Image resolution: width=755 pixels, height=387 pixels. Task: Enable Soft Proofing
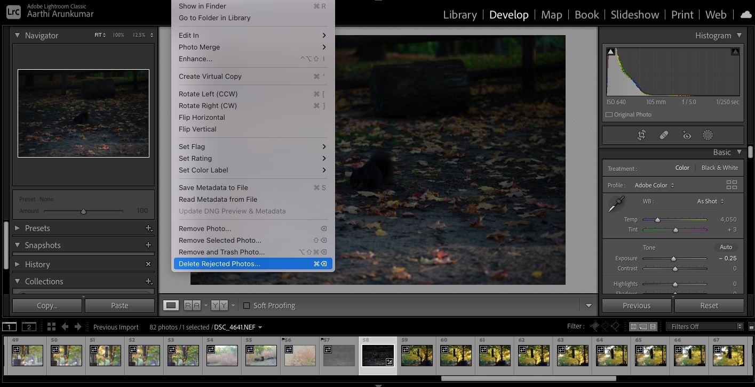coord(247,305)
